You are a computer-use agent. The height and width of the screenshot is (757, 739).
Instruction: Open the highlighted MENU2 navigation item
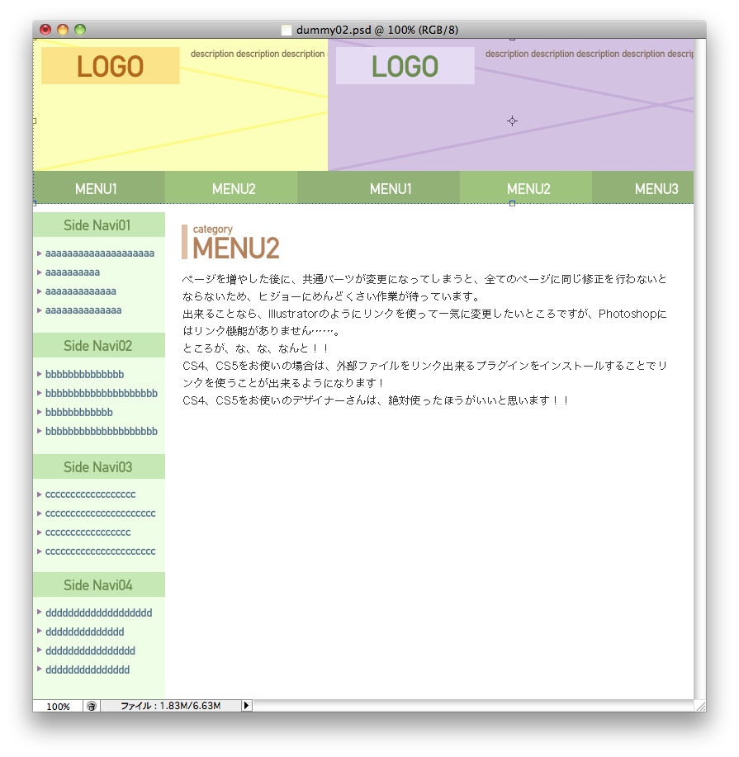click(528, 188)
